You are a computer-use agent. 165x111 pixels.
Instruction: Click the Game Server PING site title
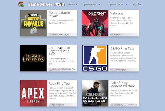pos(46,4)
